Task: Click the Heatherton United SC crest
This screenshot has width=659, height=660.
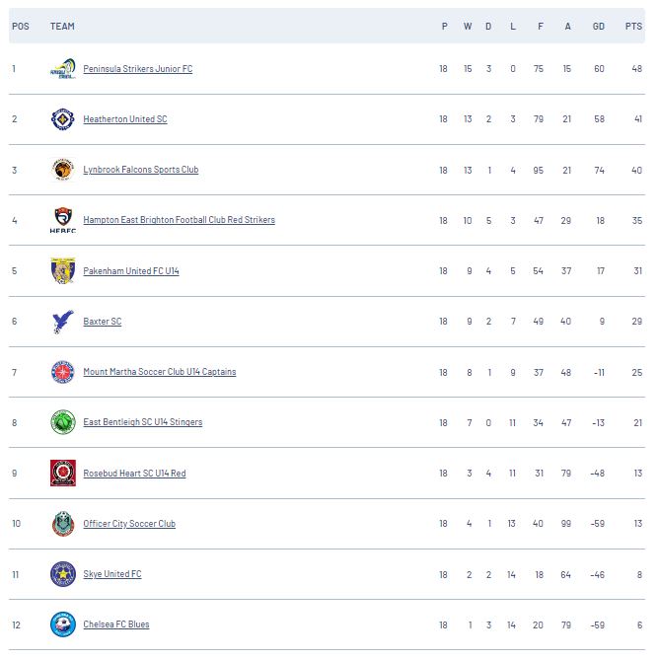Action: pyautogui.click(x=63, y=119)
